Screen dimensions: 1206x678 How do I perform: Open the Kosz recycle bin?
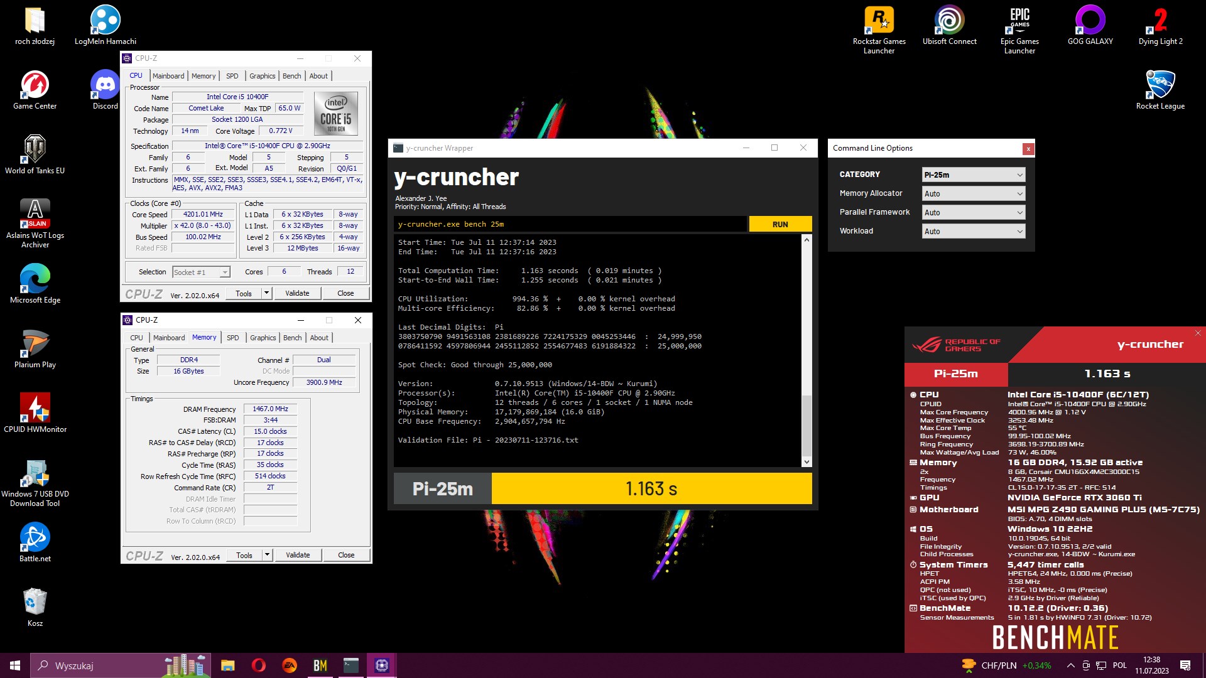[35, 607]
